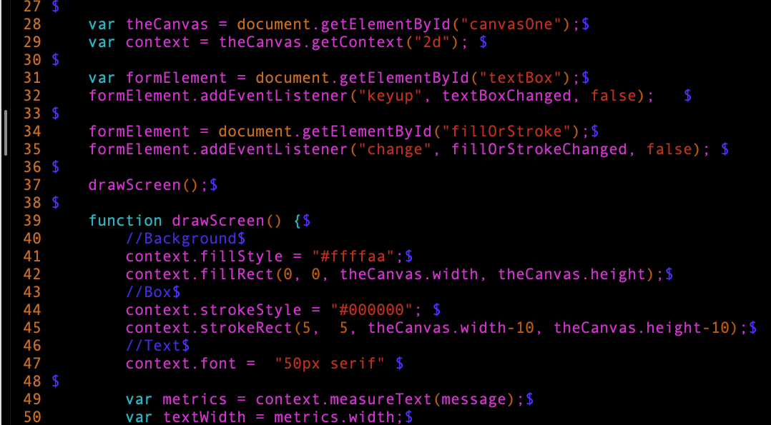The width and height of the screenshot is (771, 425).
Task: Click the //Background comment
Action: [x=181, y=239]
